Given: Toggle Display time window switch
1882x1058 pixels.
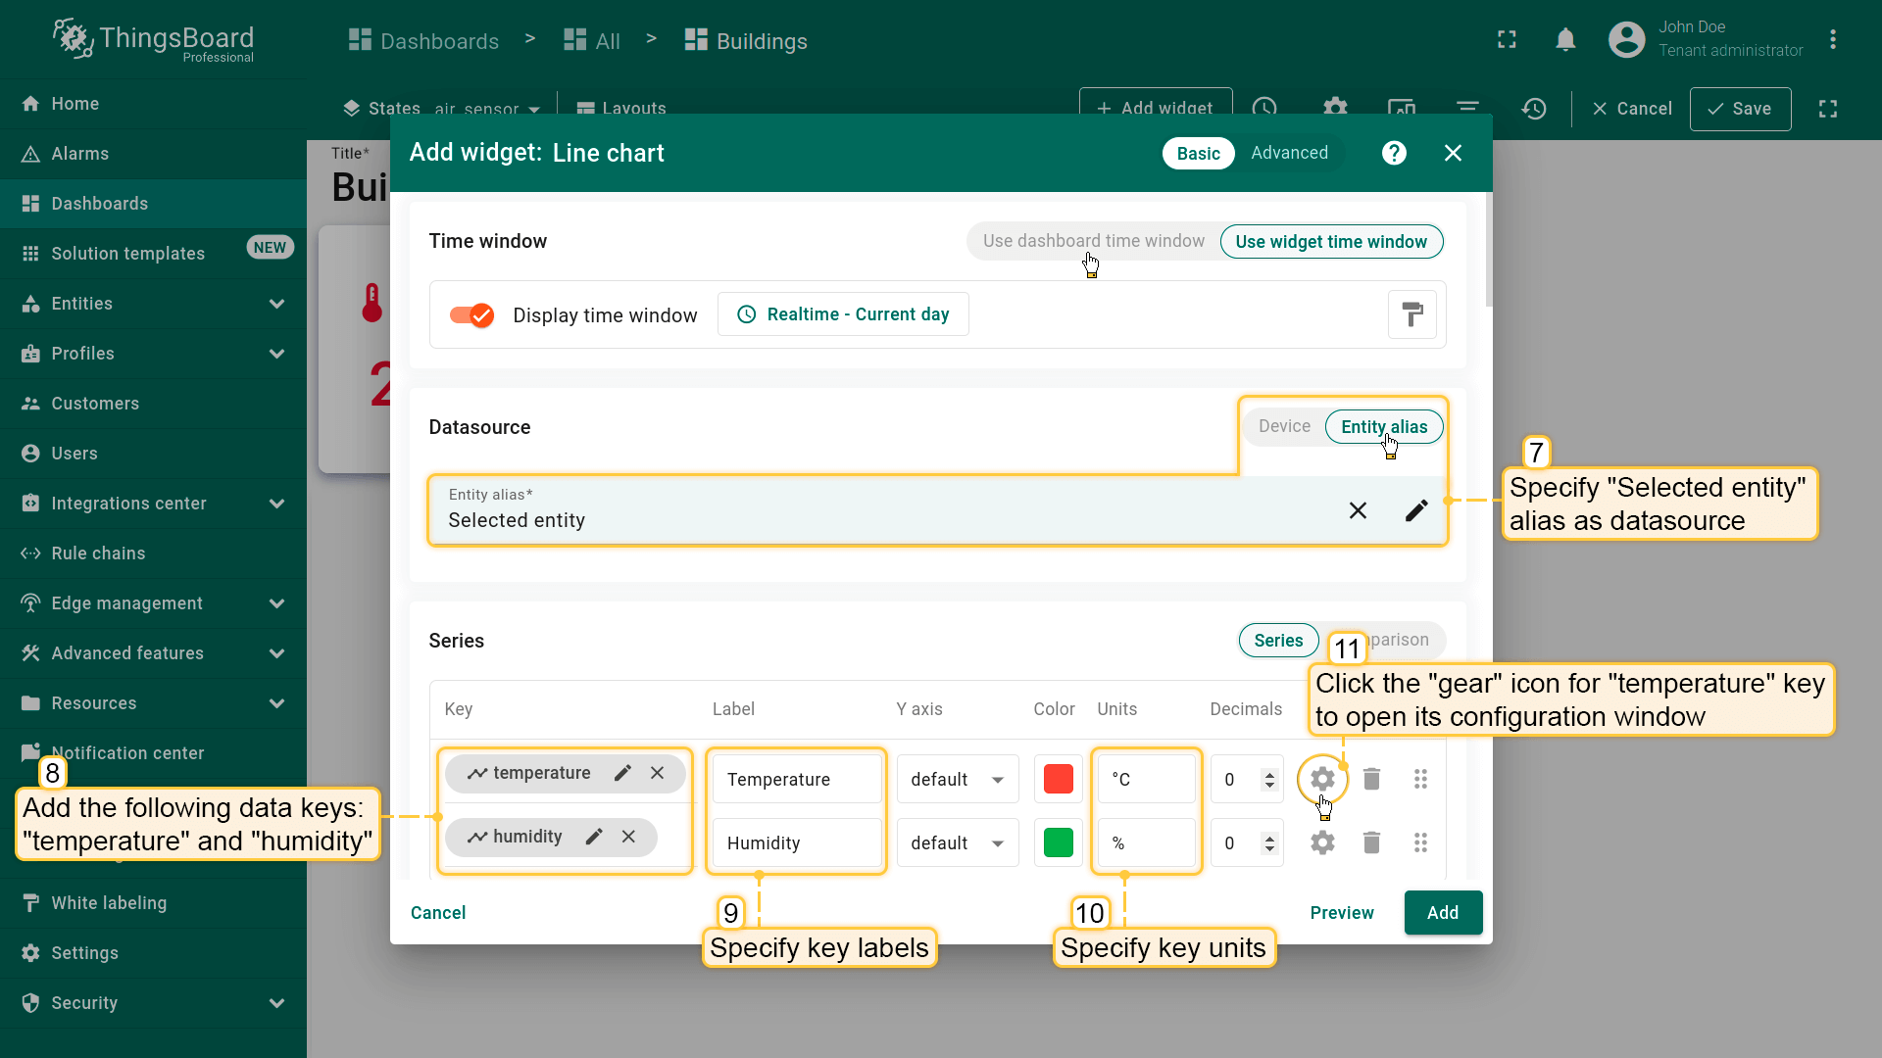Looking at the screenshot, I should pyautogui.click(x=471, y=315).
